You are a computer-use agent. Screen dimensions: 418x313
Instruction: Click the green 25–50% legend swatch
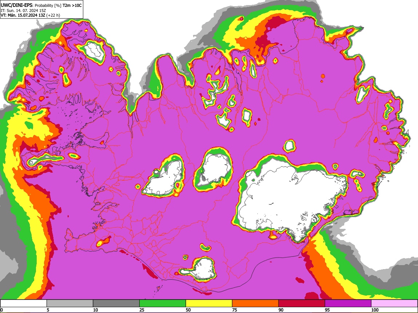pos(162,303)
